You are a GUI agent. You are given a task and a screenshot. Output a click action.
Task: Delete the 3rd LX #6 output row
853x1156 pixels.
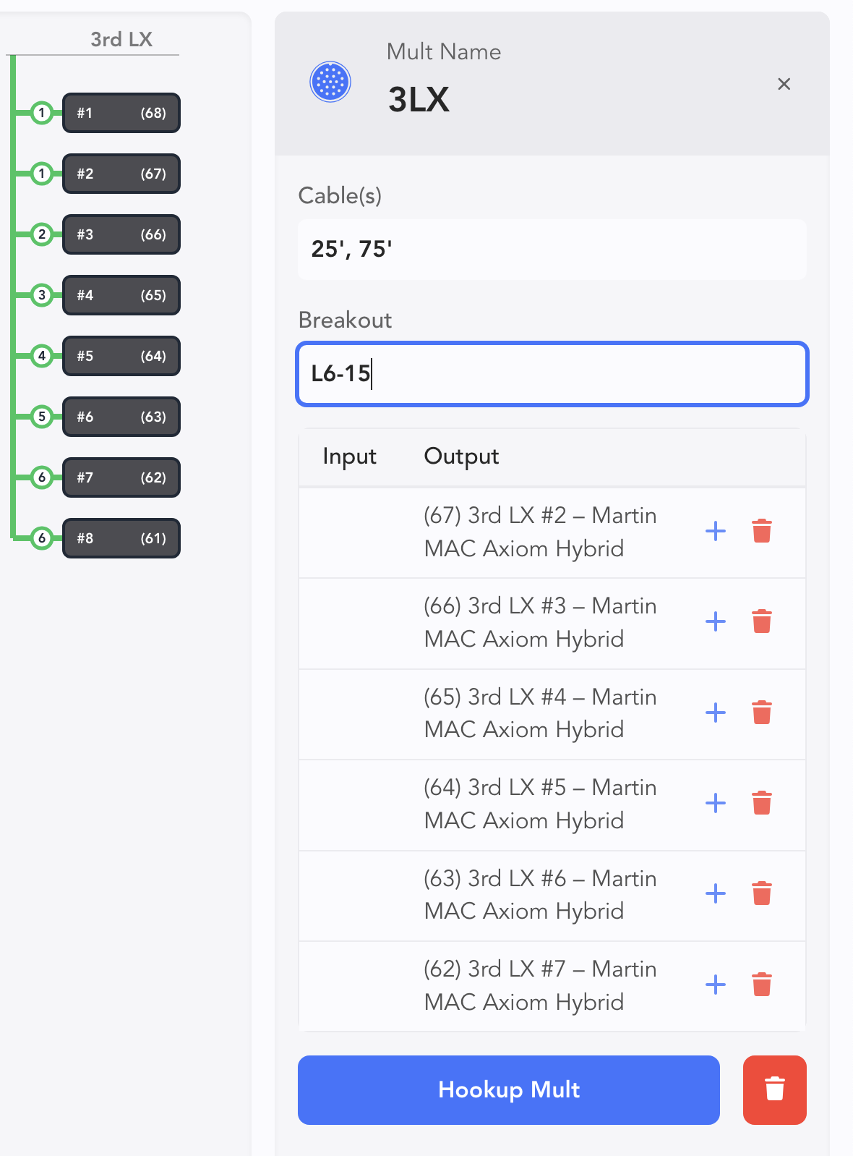[x=762, y=893]
